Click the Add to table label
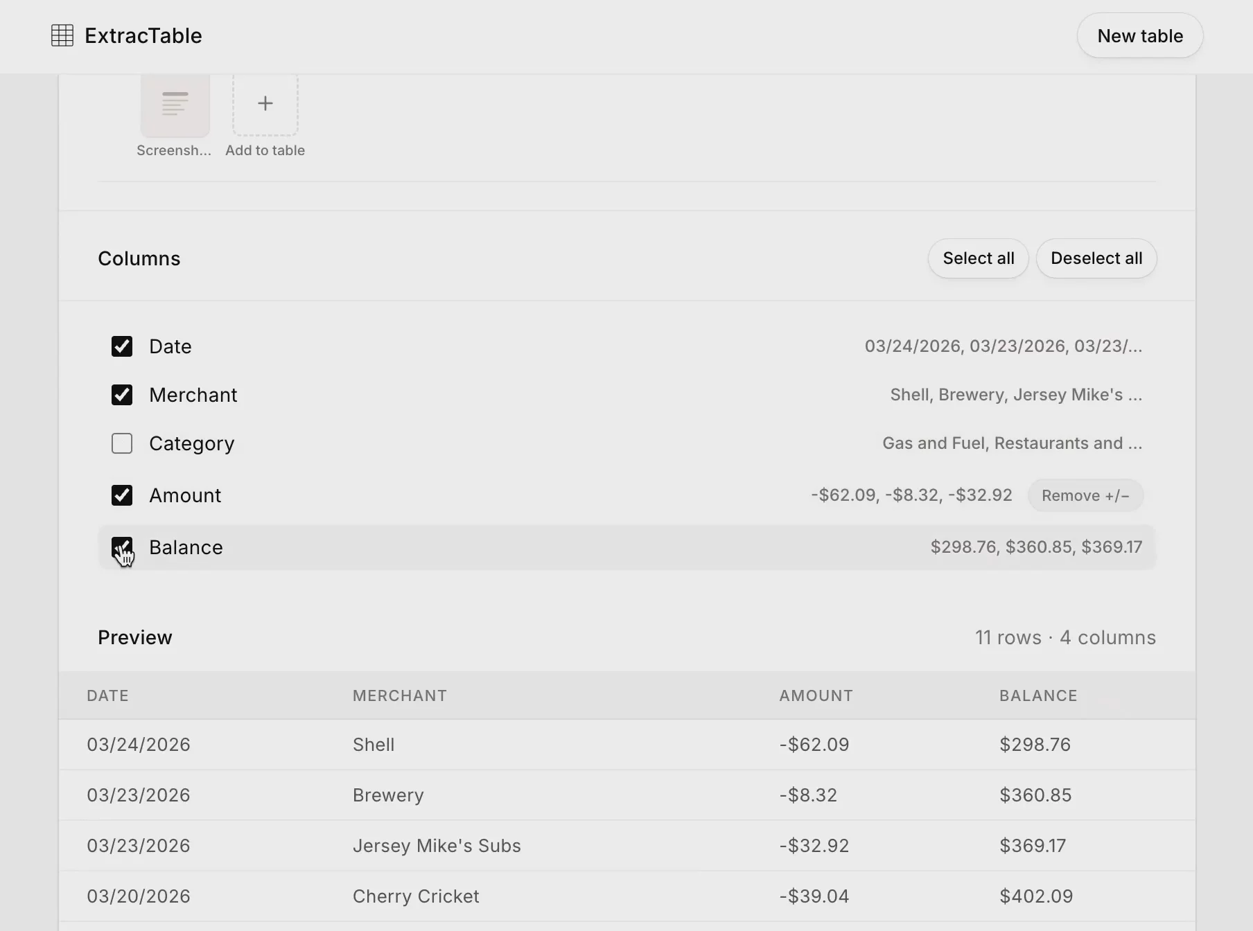Image resolution: width=1253 pixels, height=931 pixels. [265, 150]
